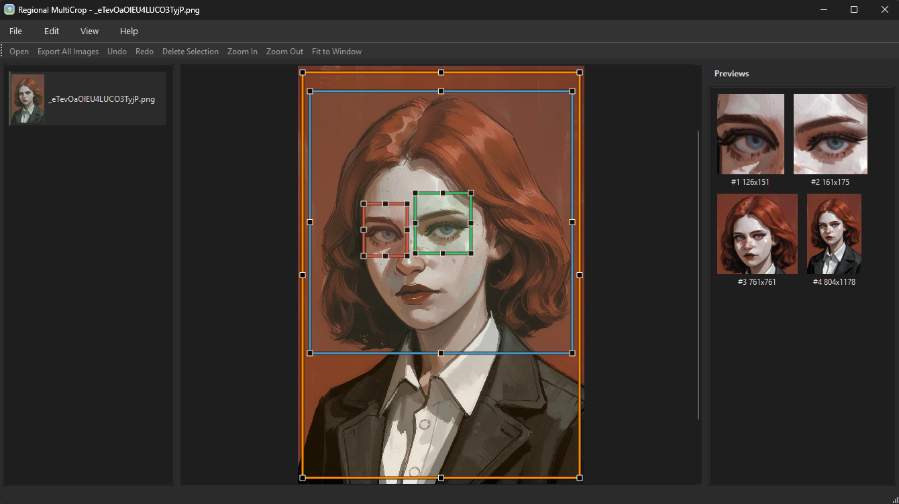
Task: Click top-left handle of green crop box
Action: 415,193
